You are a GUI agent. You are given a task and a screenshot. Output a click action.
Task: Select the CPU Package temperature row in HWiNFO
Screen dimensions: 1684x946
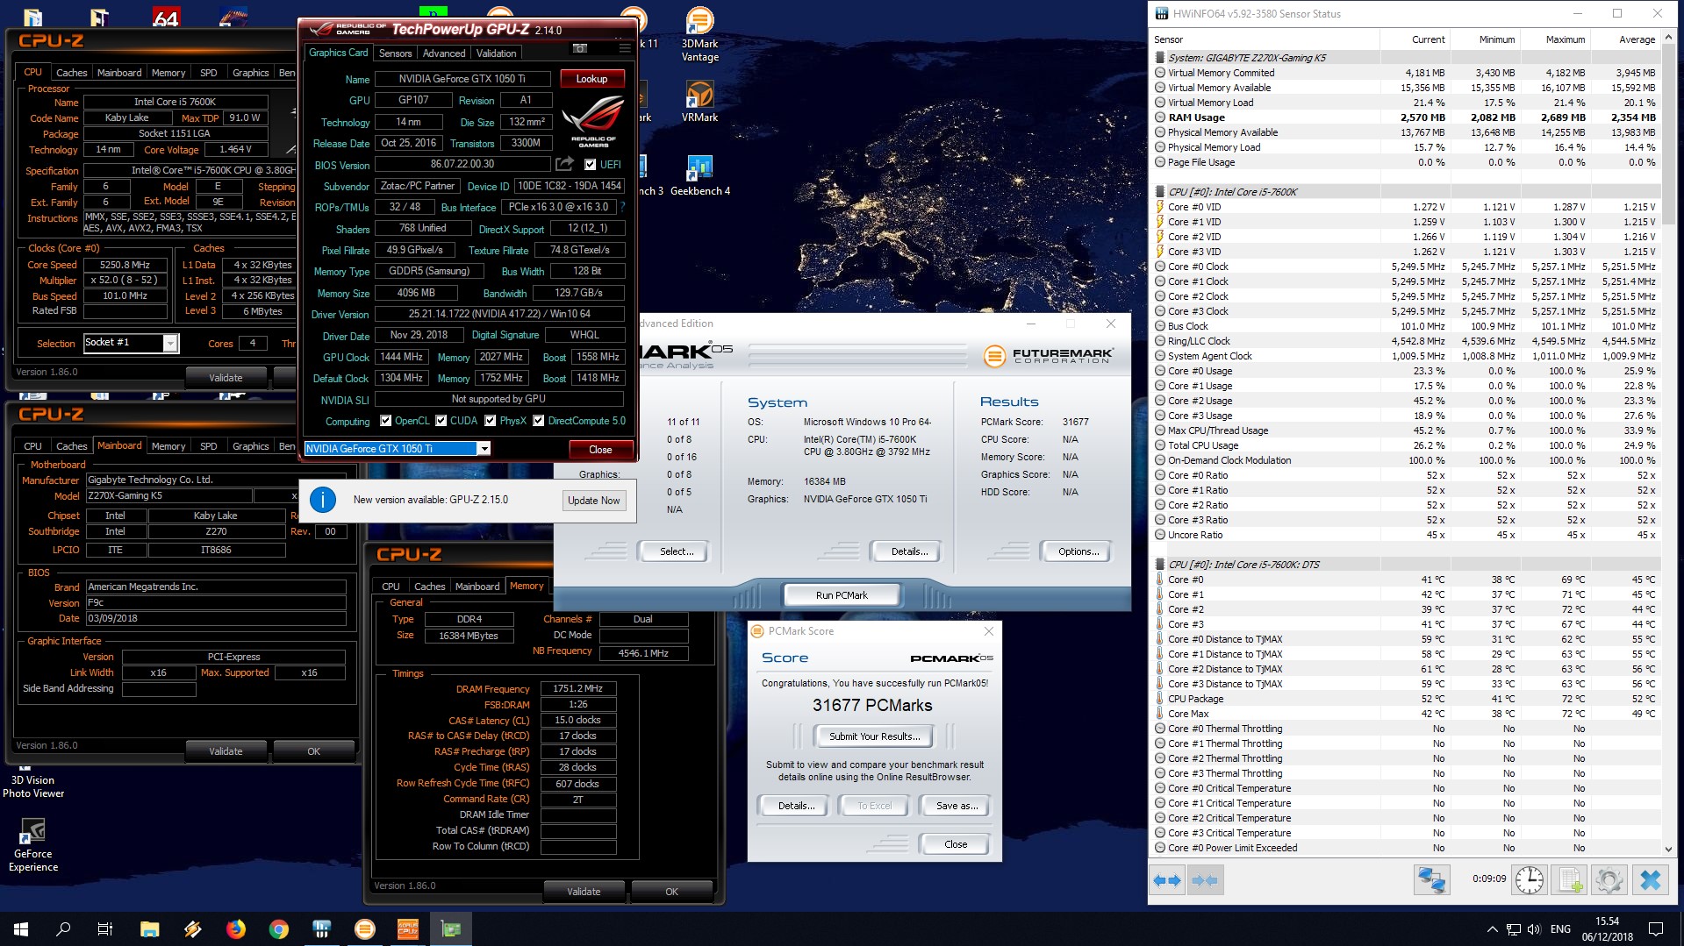[1406, 699]
